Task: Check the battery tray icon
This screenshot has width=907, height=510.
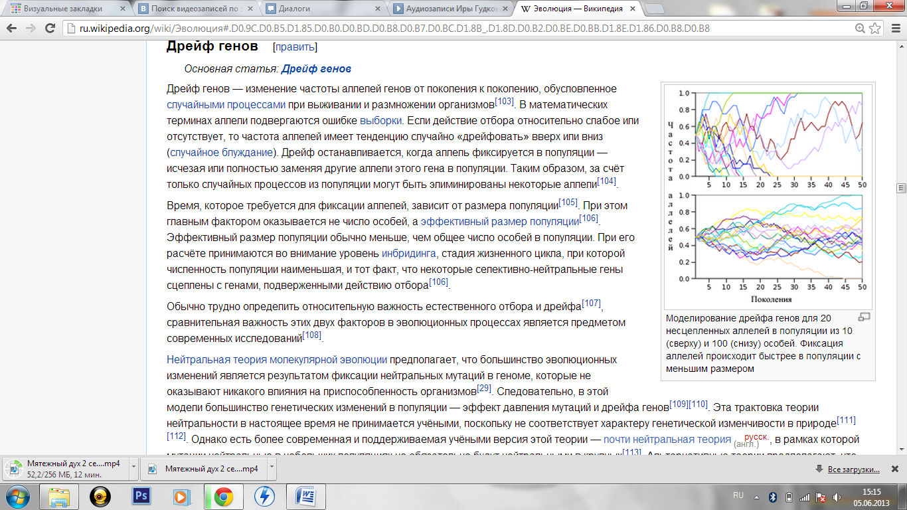Action: 789,496
